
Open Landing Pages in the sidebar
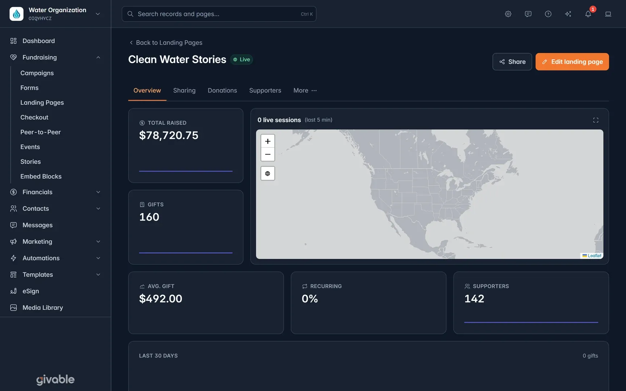pyautogui.click(x=42, y=102)
